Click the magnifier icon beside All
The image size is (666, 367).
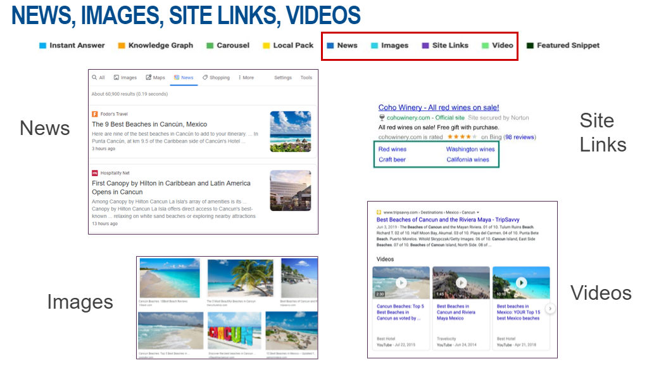click(94, 77)
